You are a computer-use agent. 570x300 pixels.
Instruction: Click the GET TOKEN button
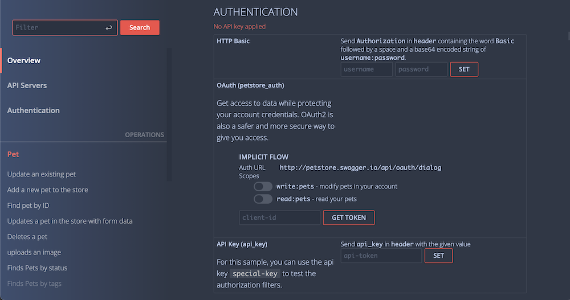point(349,217)
